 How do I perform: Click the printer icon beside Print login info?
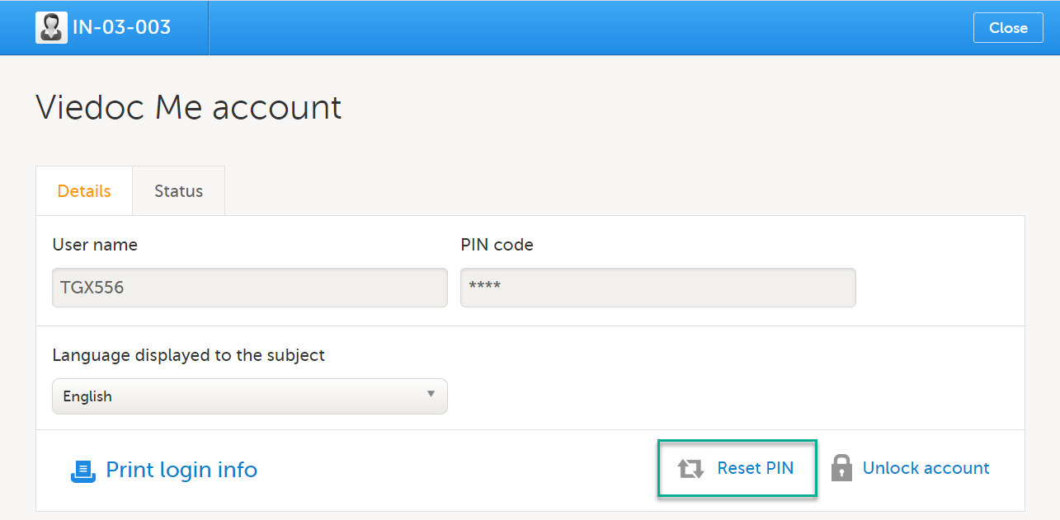(x=83, y=471)
